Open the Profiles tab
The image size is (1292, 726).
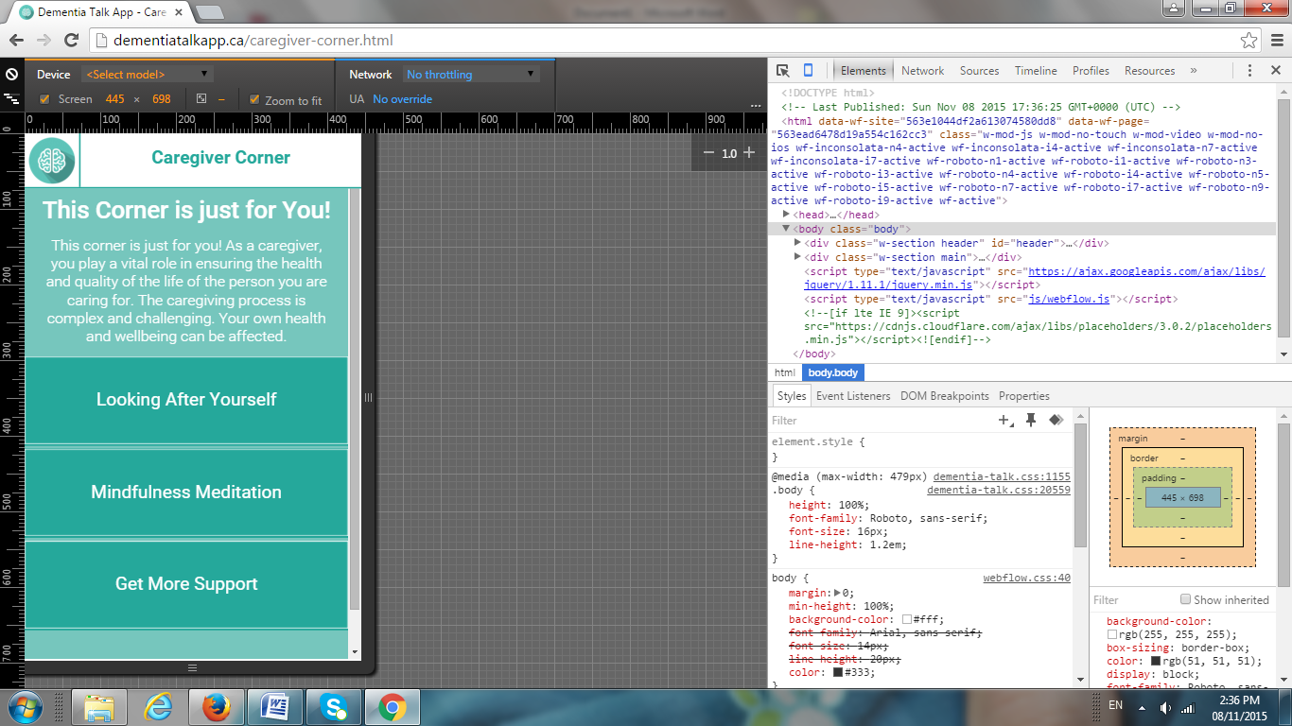pyautogui.click(x=1091, y=71)
